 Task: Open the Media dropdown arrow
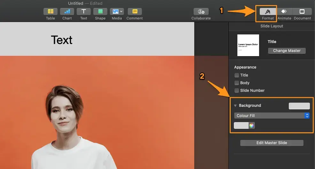(121, 11)
